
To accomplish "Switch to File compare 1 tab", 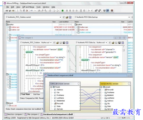I will 32,114.
